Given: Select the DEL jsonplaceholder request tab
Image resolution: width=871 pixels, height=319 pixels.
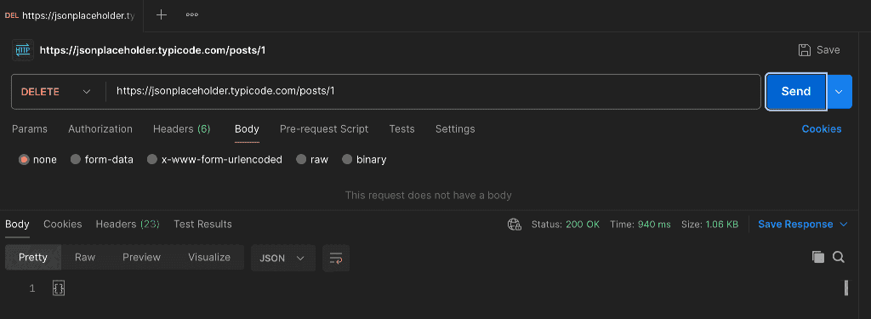Looking at the screenshot, I should [x=71, y=15].
